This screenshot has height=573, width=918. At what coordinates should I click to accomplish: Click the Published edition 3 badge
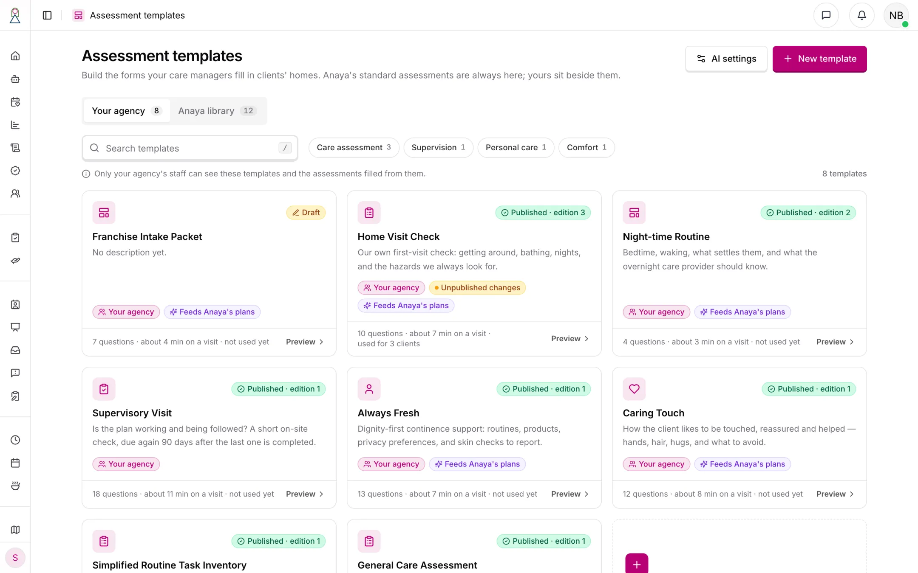coord(543,213)
